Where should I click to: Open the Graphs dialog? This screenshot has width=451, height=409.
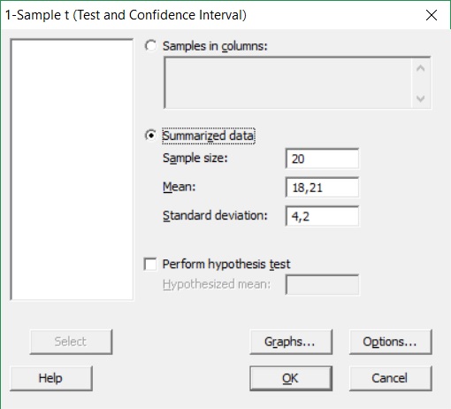(291, 342)
